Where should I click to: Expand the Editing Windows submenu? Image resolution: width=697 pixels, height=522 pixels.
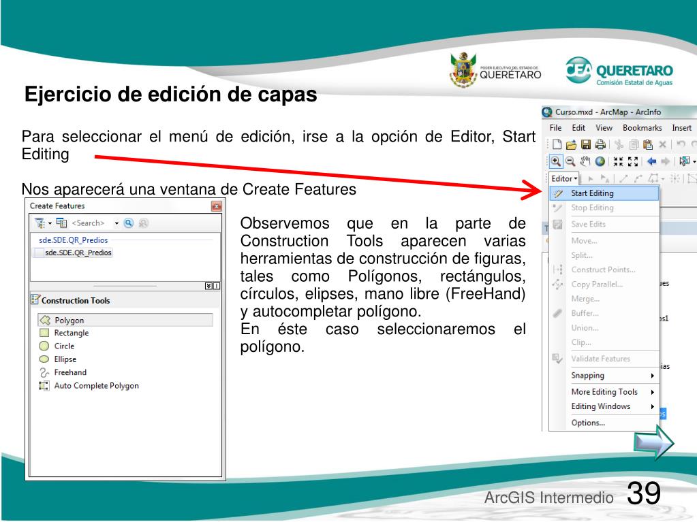tap(604, 406)
